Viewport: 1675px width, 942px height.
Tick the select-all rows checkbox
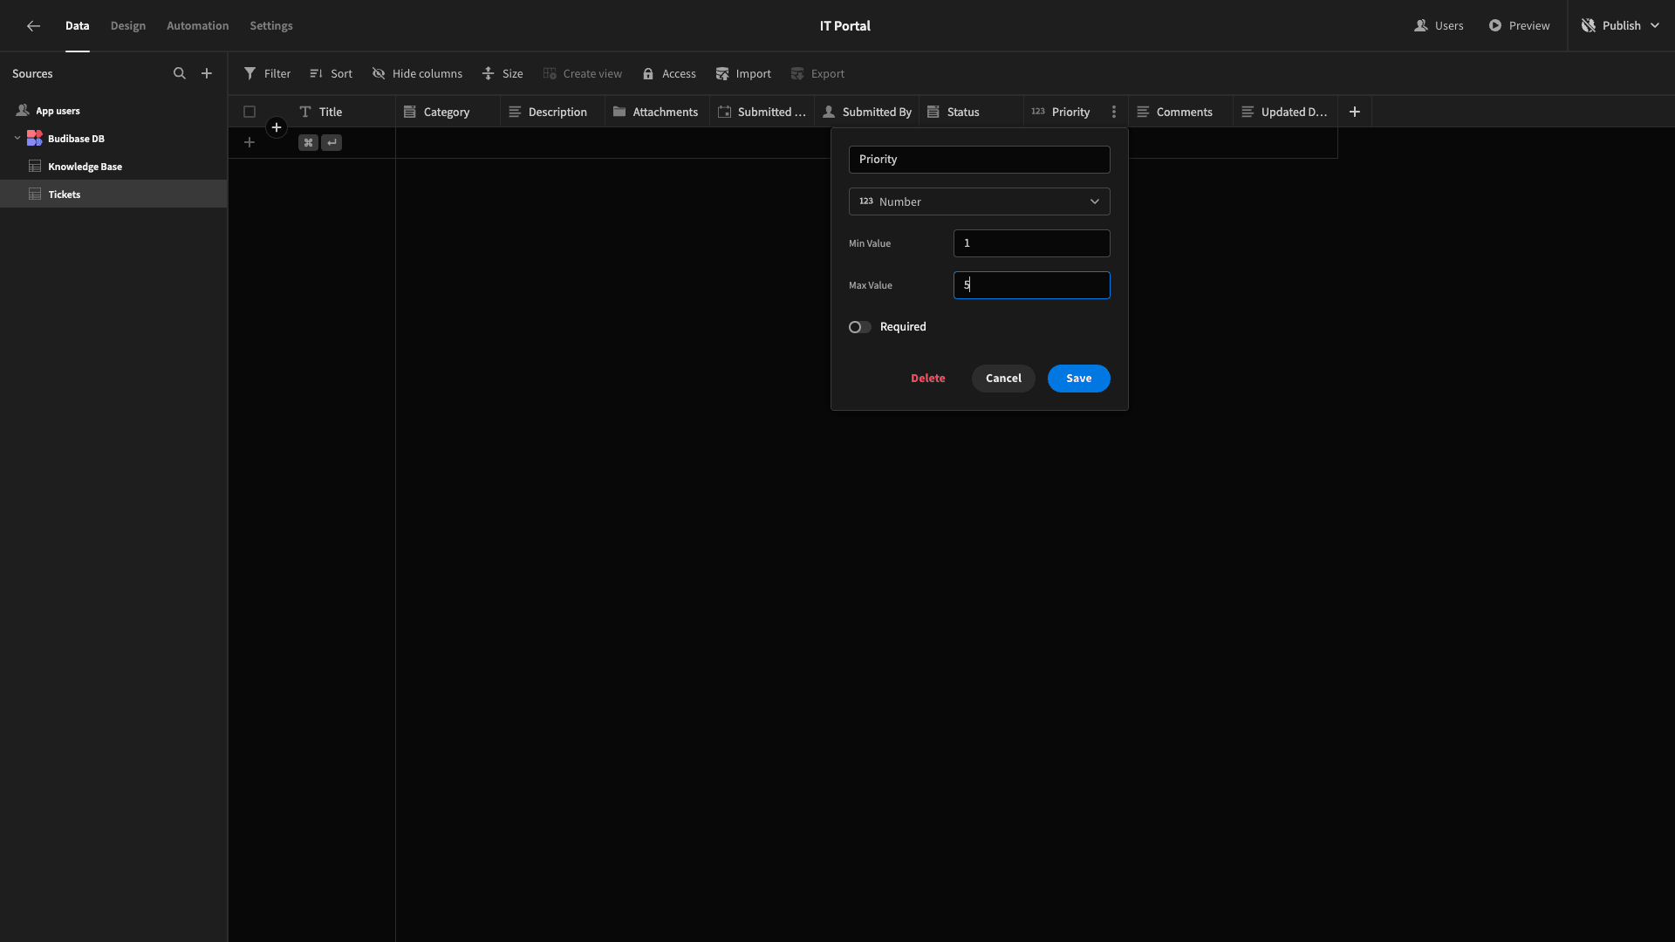(250, 112)
